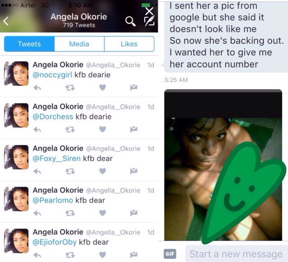
Task: Like the @Pearlomo kfb dear tweet
Action: (x=102, y=213)
